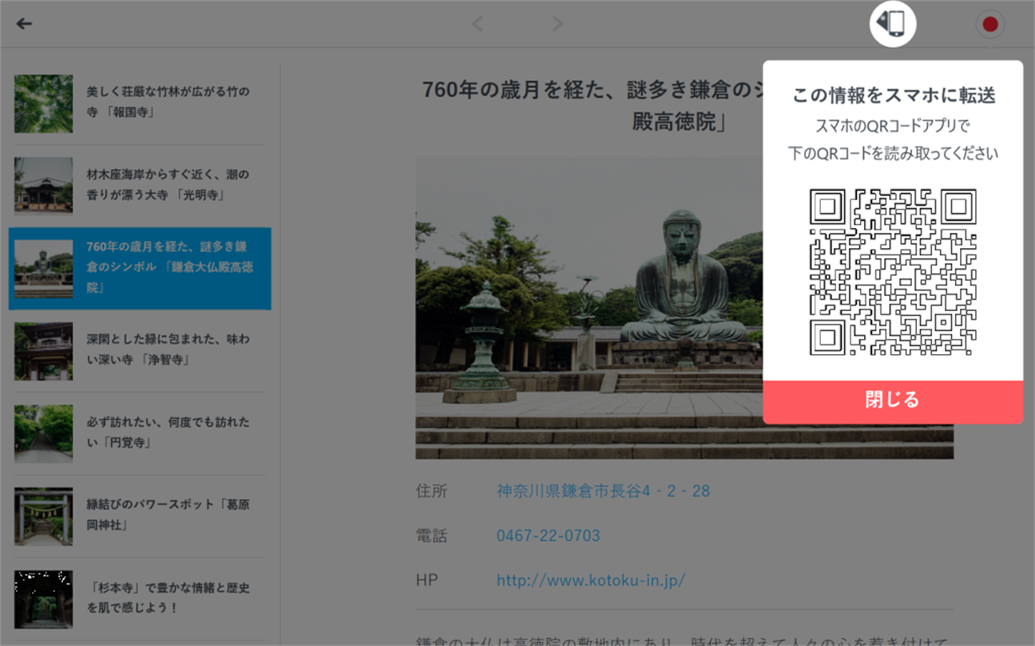
Task: Click the text 下のQRコードを読み取ってください
Action: pyautogui.click(x=893, y=153)
